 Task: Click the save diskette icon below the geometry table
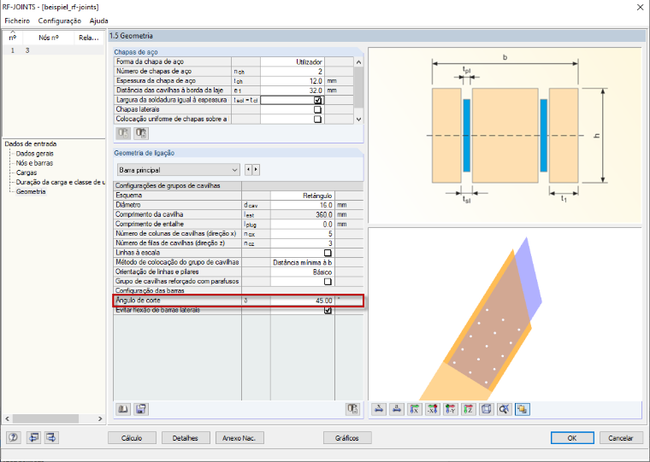point(141,409)
